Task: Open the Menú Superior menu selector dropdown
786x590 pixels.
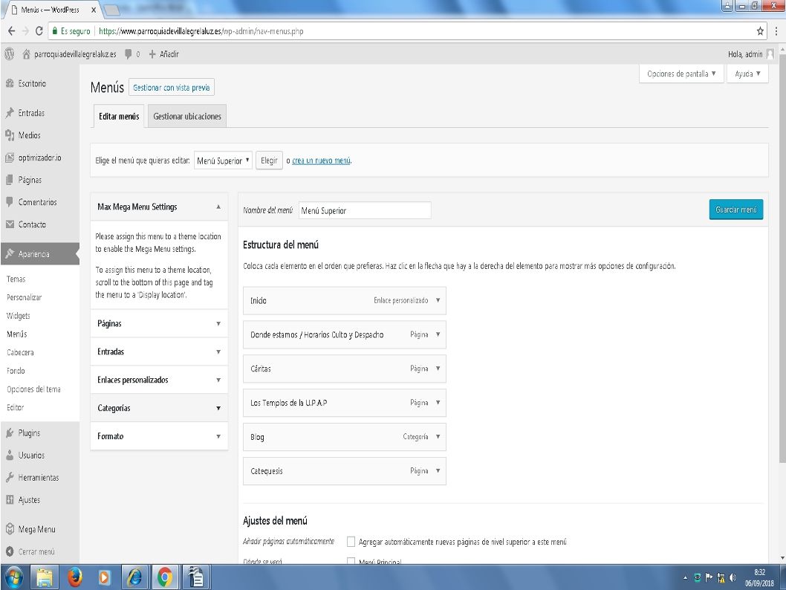Action: 223,161
